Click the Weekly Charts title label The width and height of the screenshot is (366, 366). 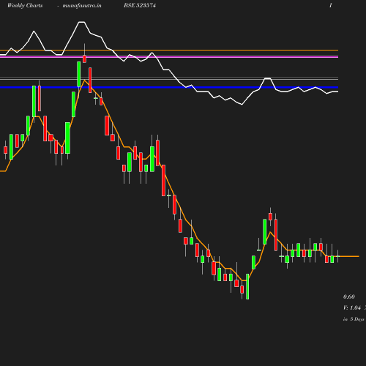coord(25,5)
